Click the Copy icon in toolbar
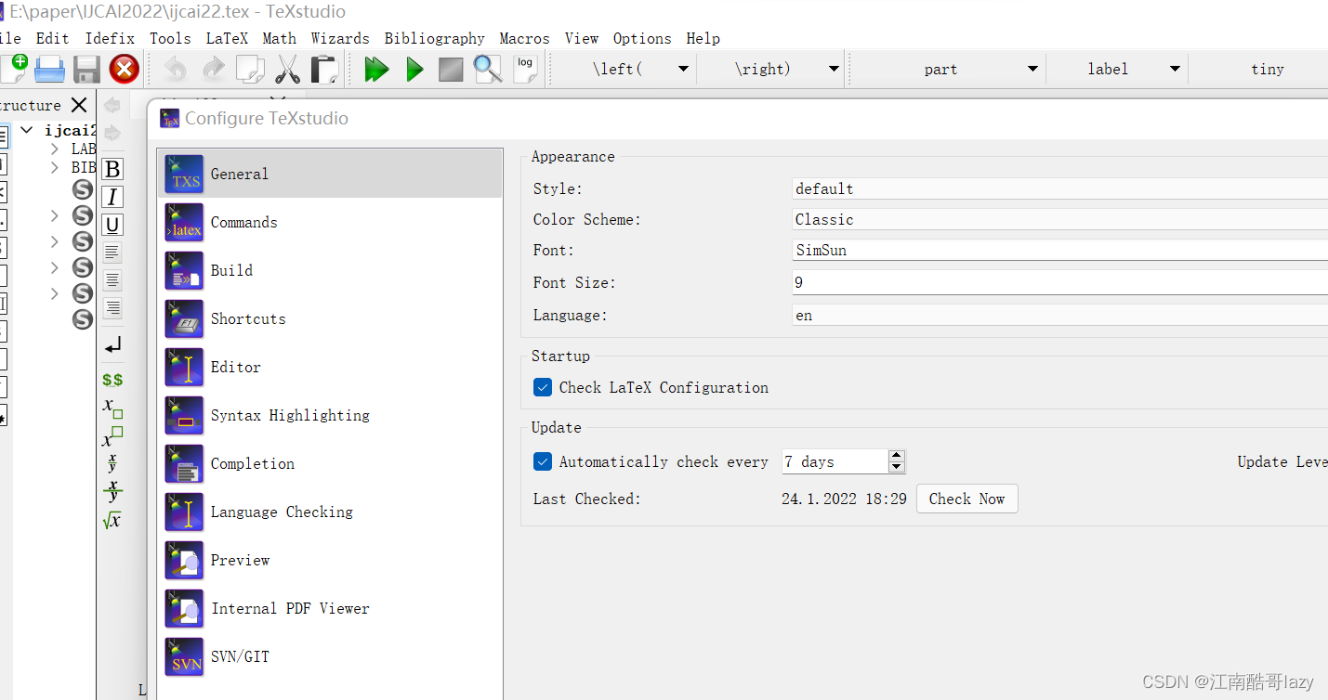 pos(250,69)
